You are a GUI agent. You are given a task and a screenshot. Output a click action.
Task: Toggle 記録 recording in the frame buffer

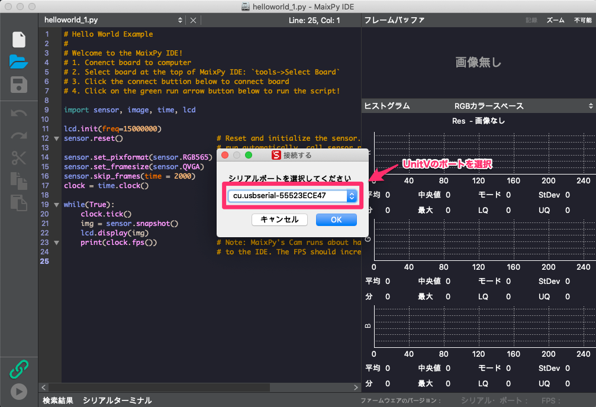coord(531,20)
